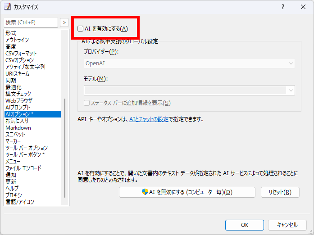Image resolution: width=314 pixels, height=235 pixels.
Task: Open CSVオプション settings
Action: (x=32, y=60)
